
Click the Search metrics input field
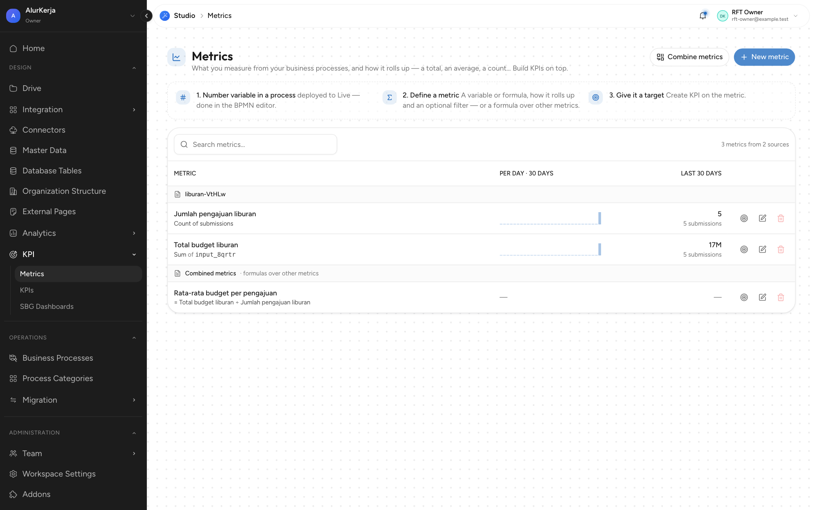click(x=255, y=144)
